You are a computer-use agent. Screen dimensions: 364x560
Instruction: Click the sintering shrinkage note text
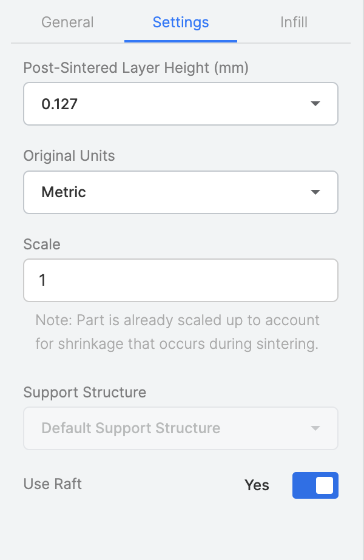[177, 332]
